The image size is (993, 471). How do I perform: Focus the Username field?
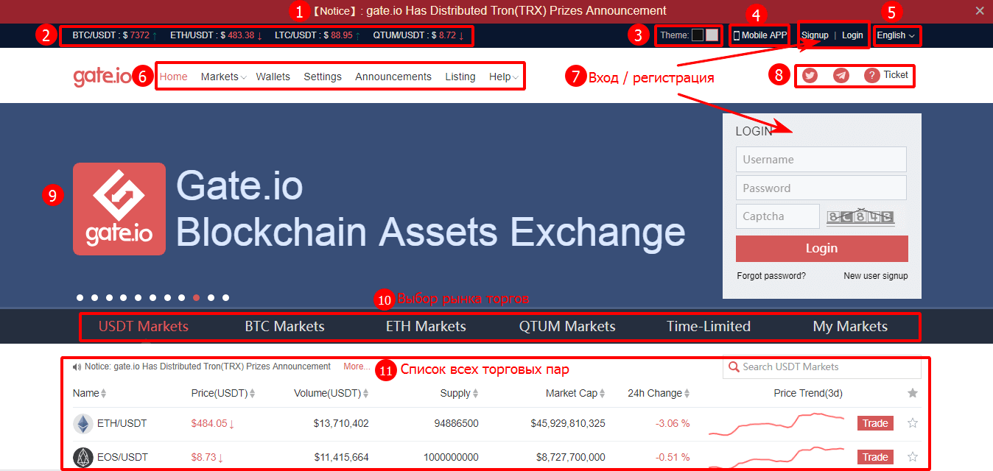click(821, 159)
